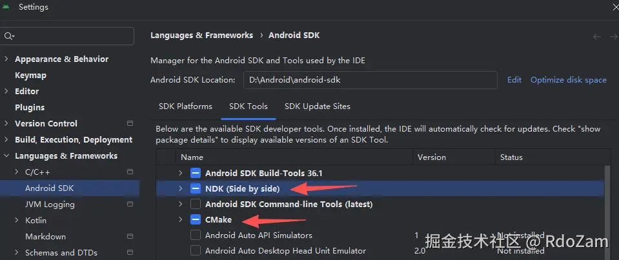Collapse the Languages & Frameworks section

click(x=6, y=155)
